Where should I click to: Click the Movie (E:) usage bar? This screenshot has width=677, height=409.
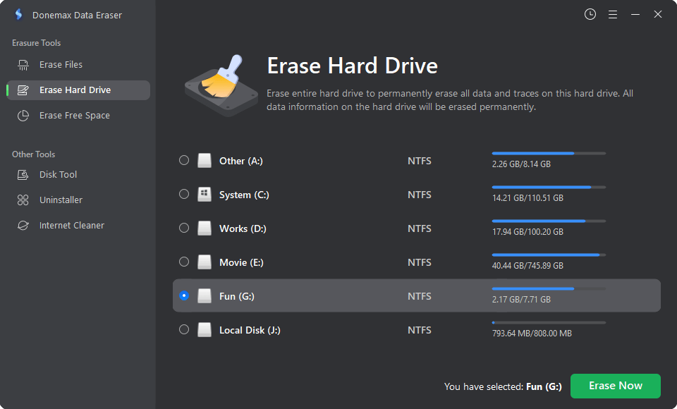tap(549, 255)
